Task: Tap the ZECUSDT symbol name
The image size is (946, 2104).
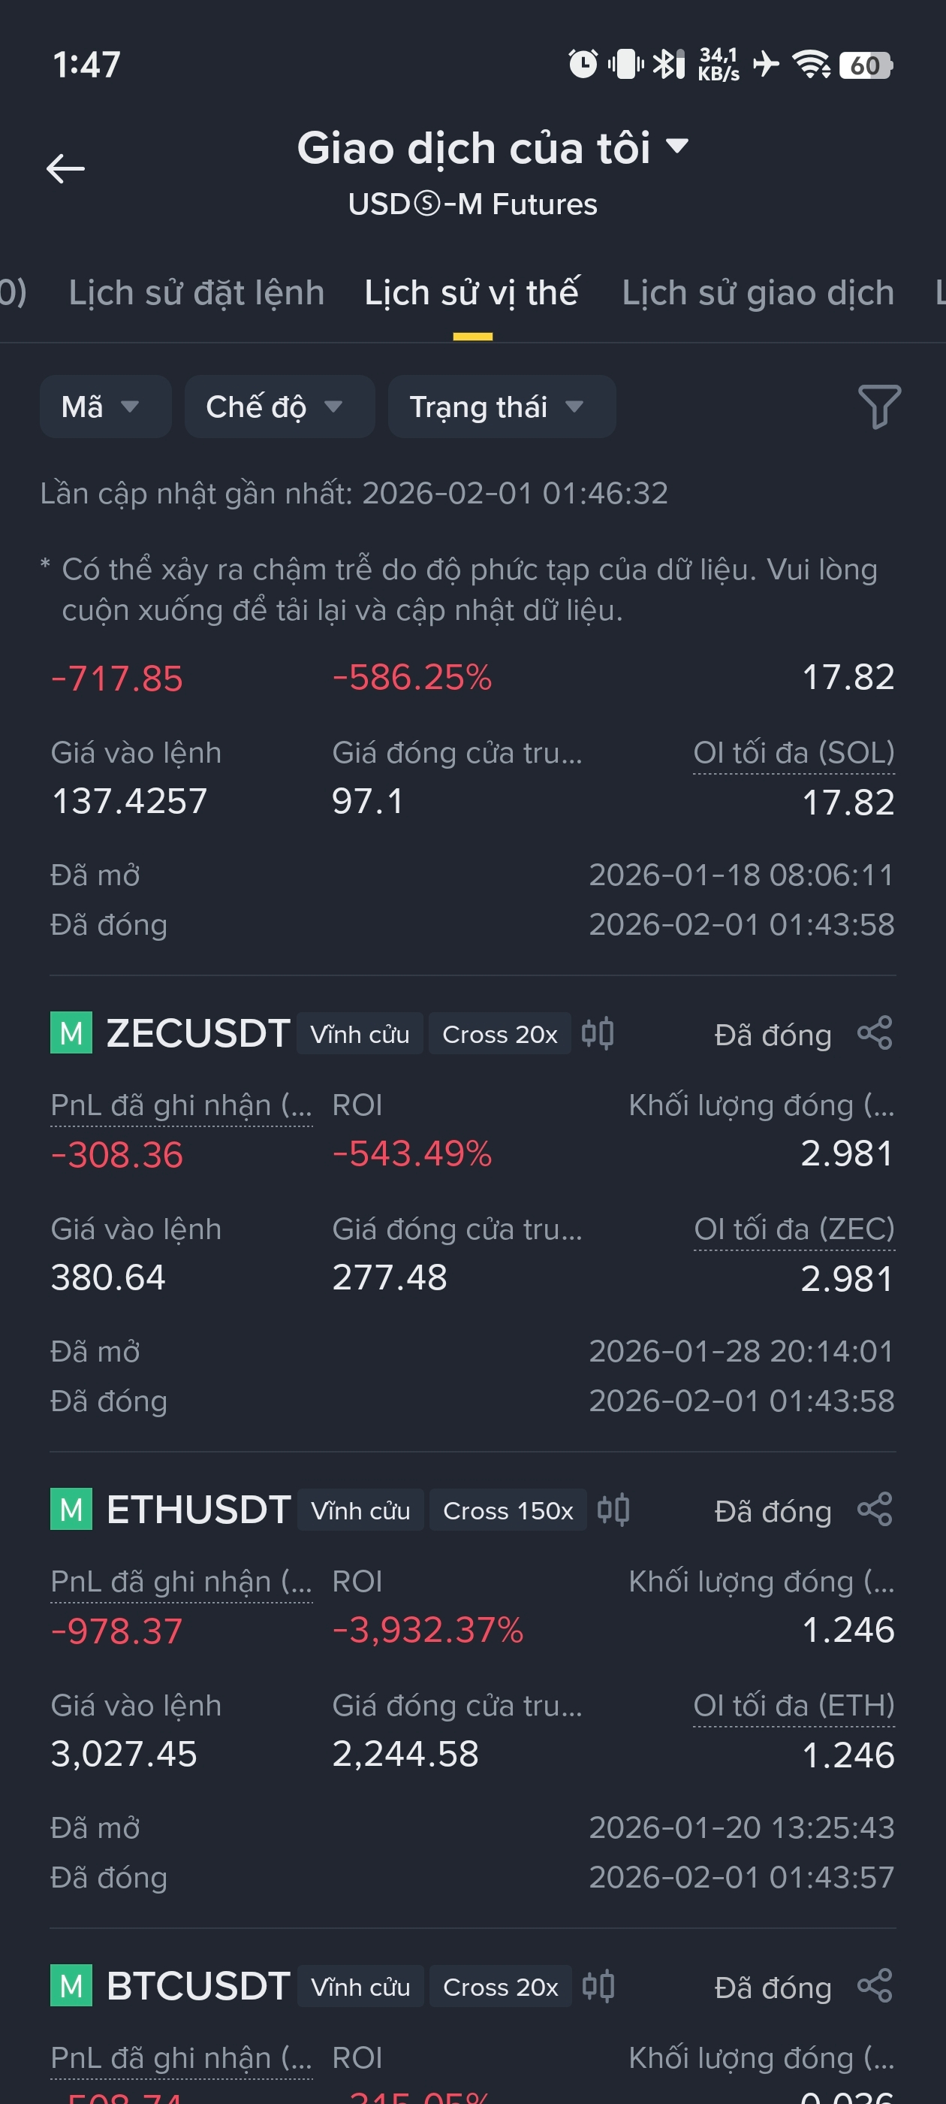Action: pyautogui.click(x=198, y=1033)
